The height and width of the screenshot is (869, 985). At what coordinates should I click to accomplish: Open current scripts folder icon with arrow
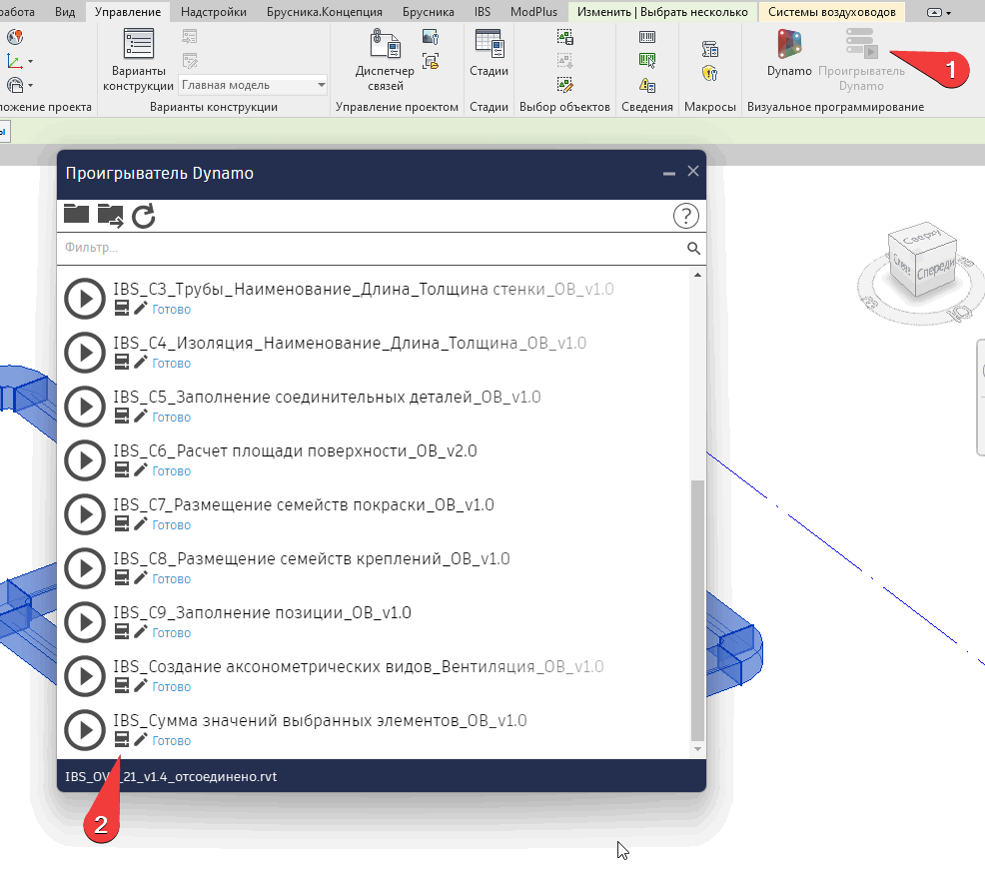(110, 216)
